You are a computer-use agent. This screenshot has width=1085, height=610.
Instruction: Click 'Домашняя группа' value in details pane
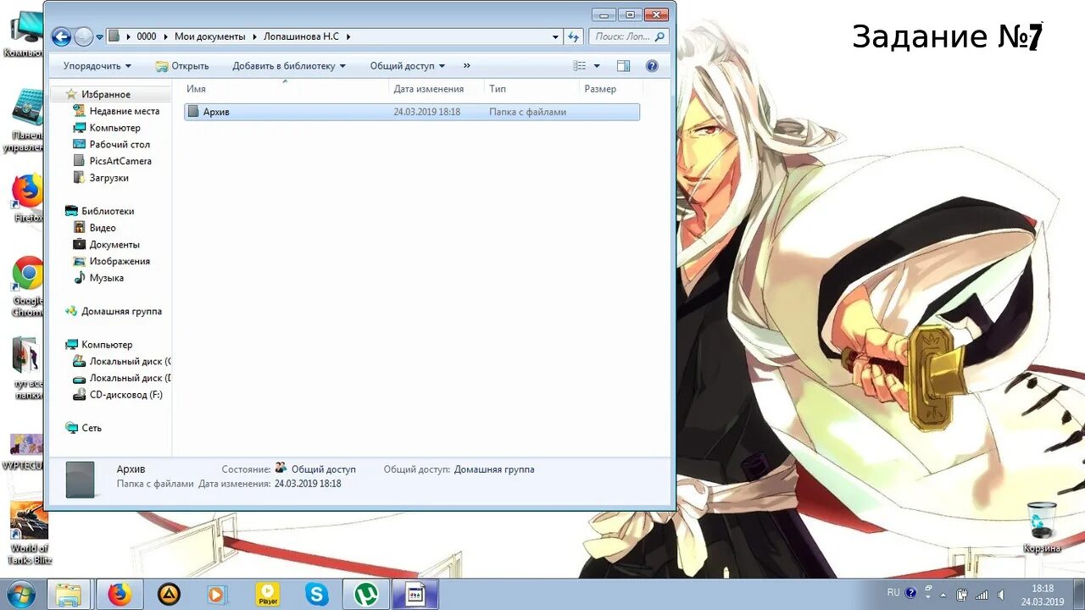[494, 469]
